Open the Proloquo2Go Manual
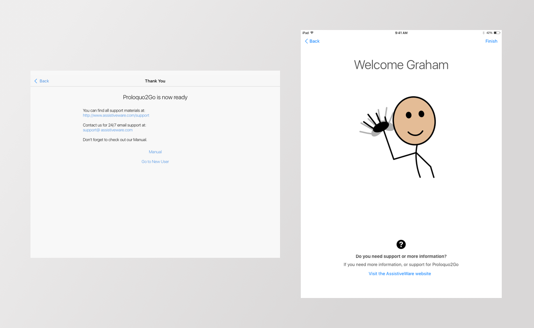Screen dimensions: 534x328 [x=155, y=151]
